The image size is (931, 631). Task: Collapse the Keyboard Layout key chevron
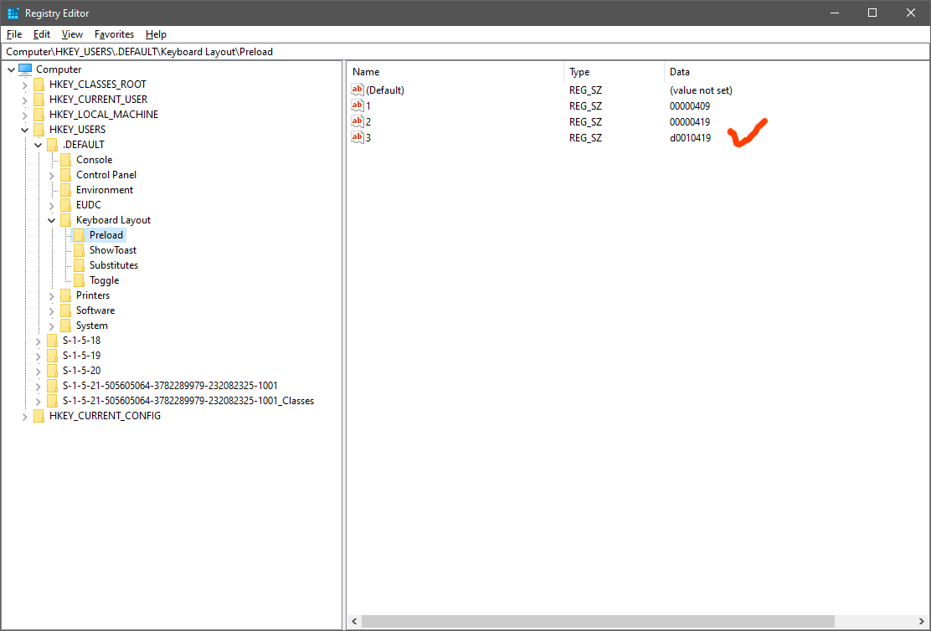tap(52, 220)
